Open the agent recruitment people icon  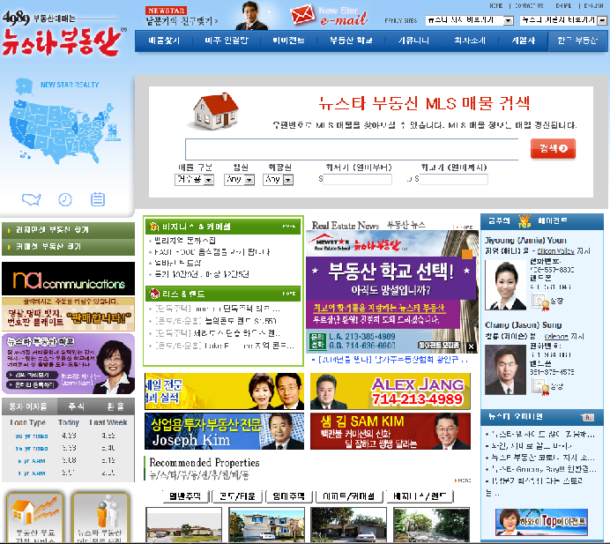pyautogui.click(x=100, y=518)
